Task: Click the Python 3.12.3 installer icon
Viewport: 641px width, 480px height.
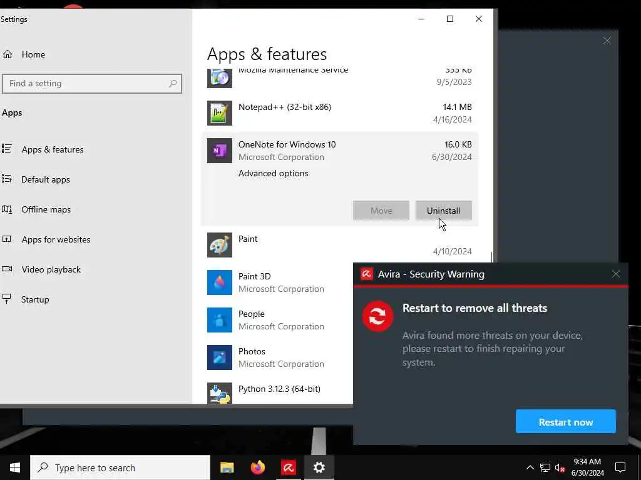Action: (220, 393)
